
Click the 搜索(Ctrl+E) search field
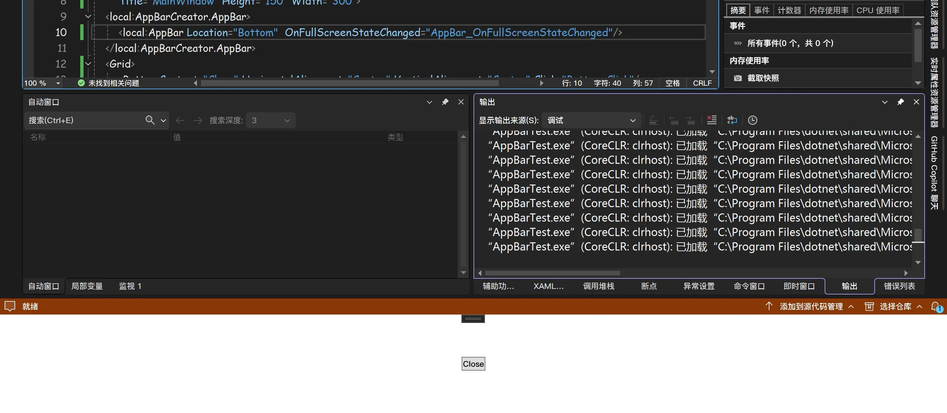tap(85, 120)
